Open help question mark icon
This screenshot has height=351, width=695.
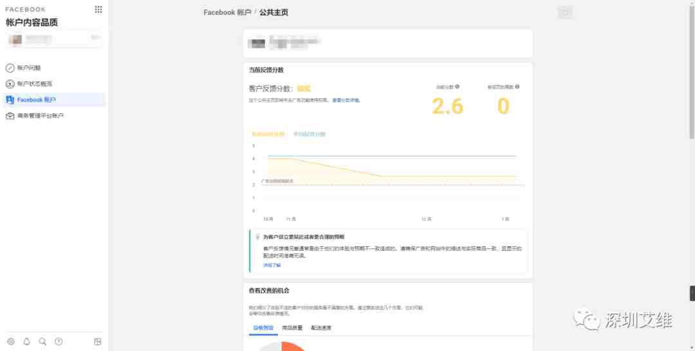59,341
